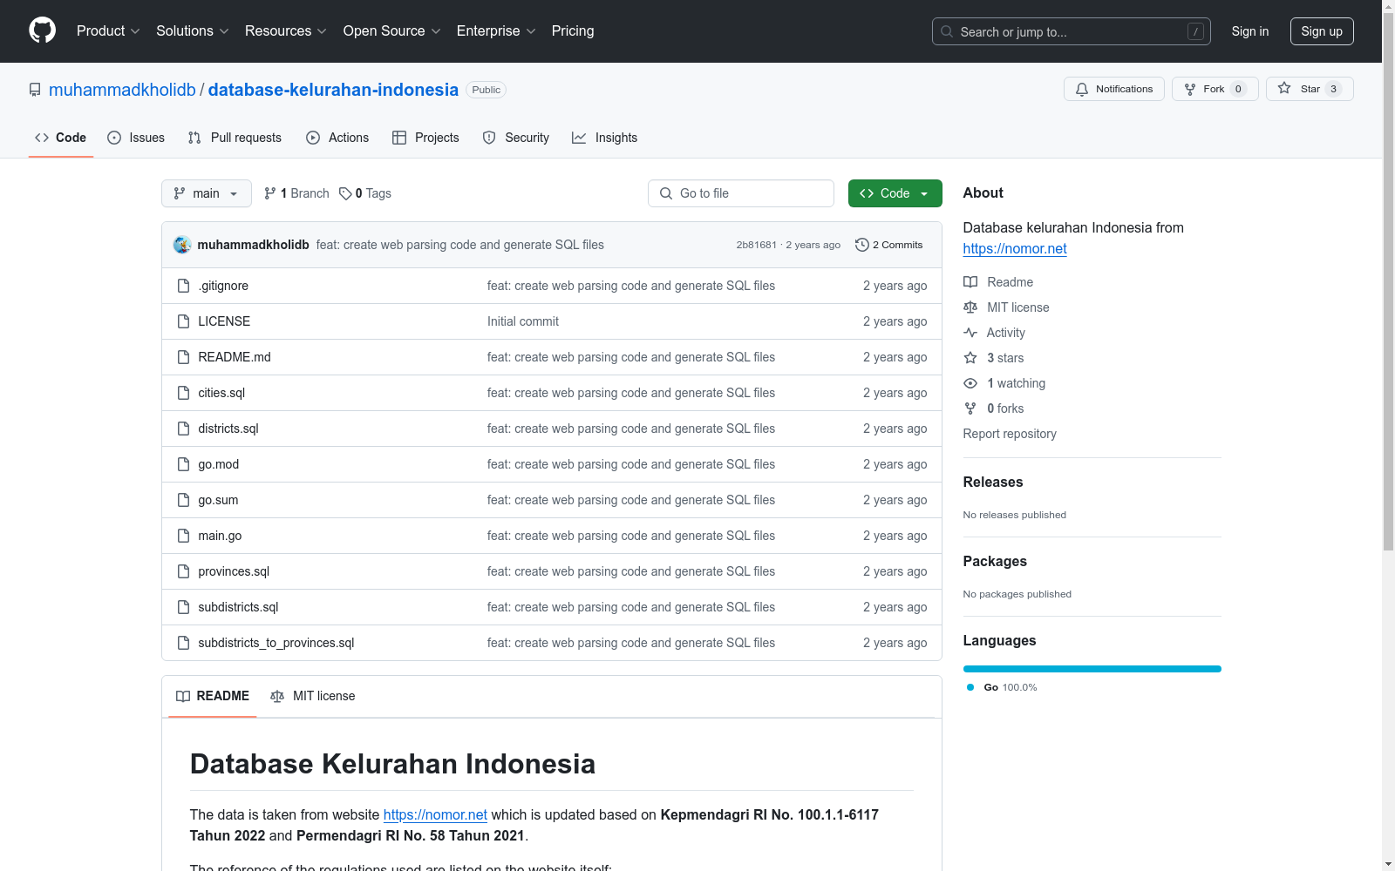Open the main branch selector dropdown
This screenshot has width=1395, height=871.
coord(207,193)
